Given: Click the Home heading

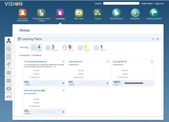Looking at the screenshot, I should click(x=25, y=30).
